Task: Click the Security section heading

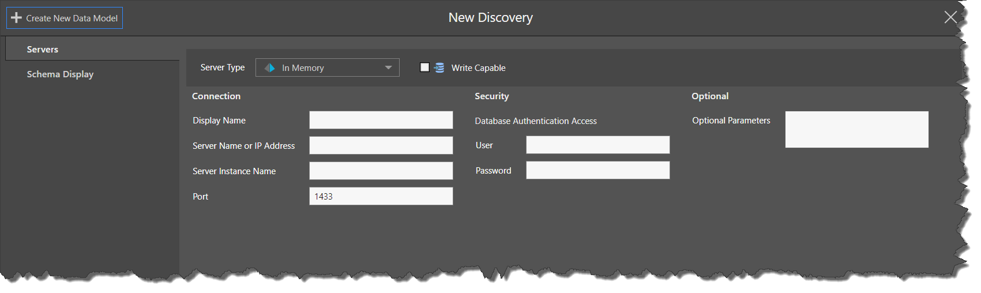Action: [x=492, y=96]
